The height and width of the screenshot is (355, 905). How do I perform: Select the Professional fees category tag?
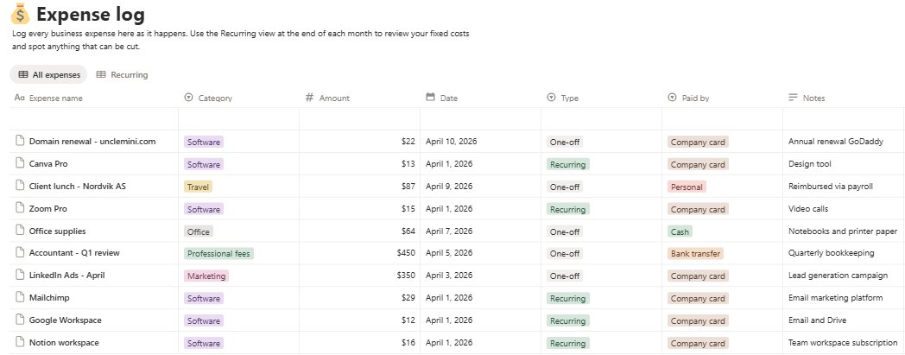click(218, 253)
